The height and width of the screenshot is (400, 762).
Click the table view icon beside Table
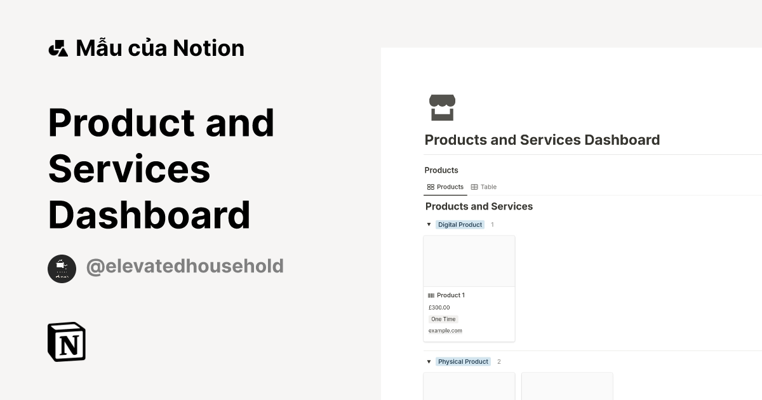coord(475,187)
